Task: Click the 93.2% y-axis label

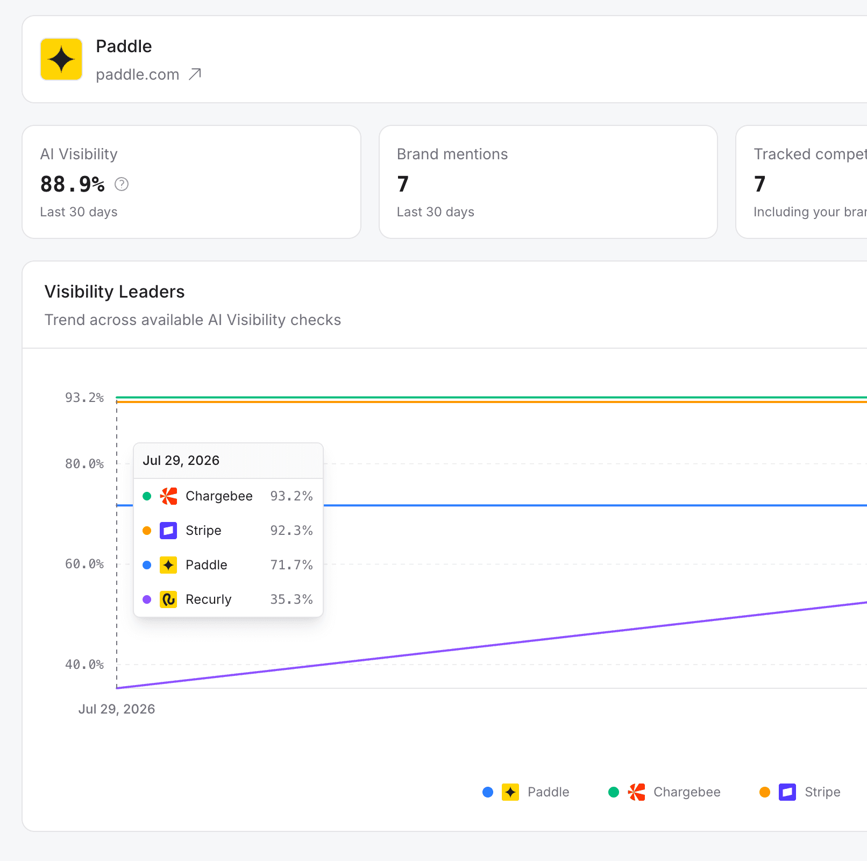Action: 84,398
